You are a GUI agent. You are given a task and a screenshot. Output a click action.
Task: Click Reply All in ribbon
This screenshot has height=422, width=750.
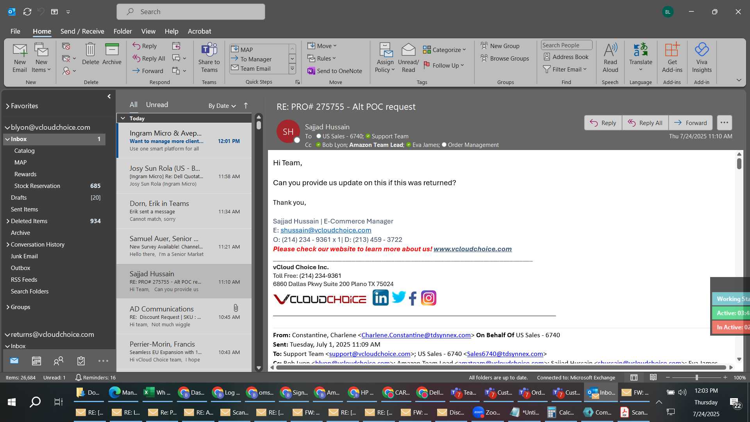pos(148,59)
